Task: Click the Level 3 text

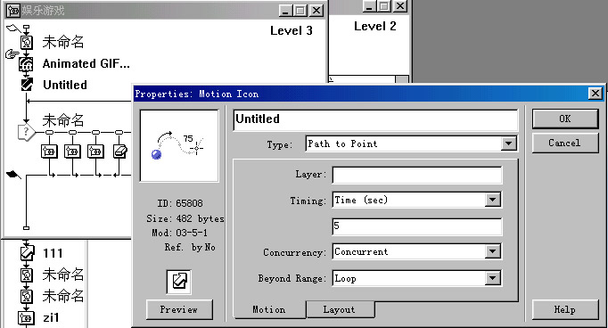Action: click(x=292, y=30)
